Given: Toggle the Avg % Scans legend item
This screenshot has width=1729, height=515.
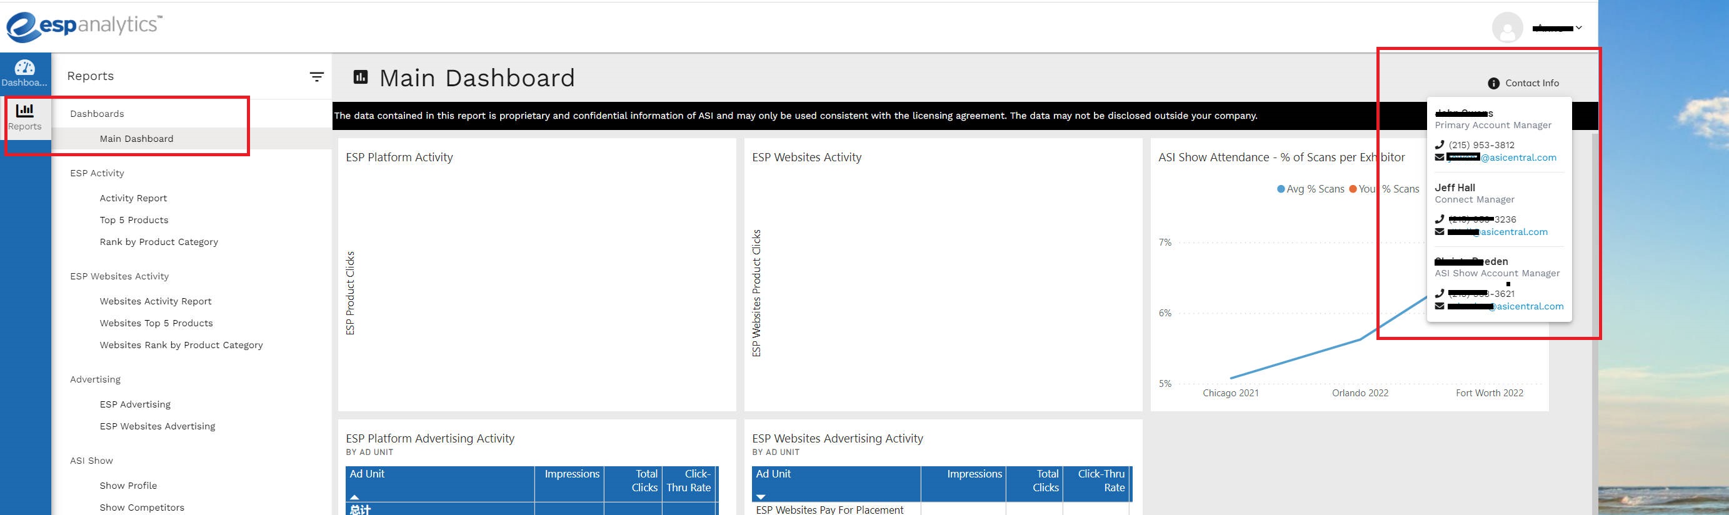Looking at the screenshot, I should (1310, 189).
